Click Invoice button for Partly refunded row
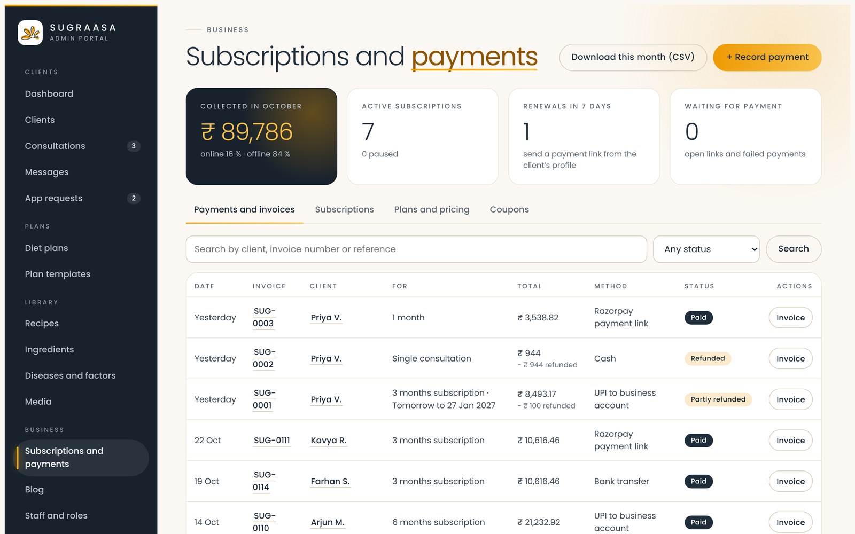 [790, 399]
